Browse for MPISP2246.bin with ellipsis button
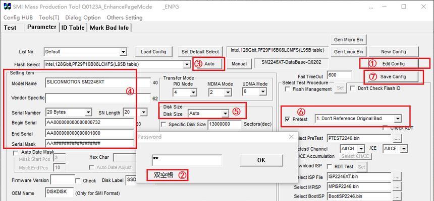 point(397,186)
